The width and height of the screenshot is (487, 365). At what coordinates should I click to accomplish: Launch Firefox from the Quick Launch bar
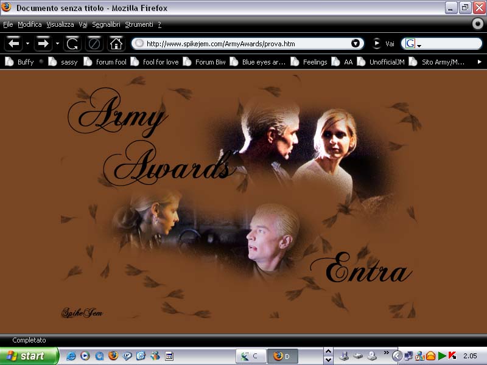(113, 356)
